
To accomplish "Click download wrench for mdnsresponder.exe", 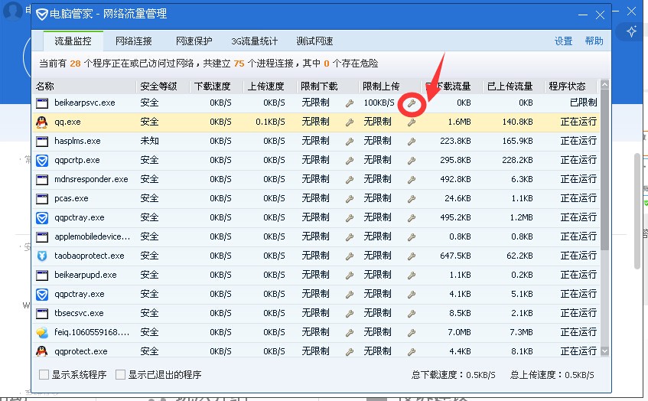I will 349,180.
